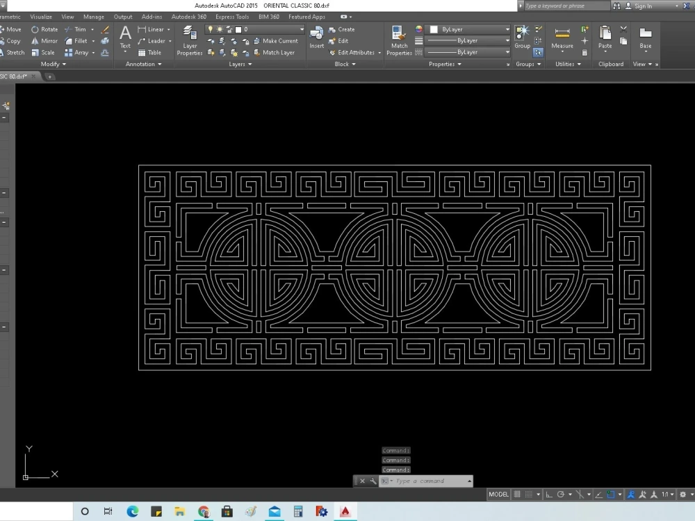Insert a block using Insert icon
The height and width of the screenshot is (521, 695).
[x=316, y=36]
